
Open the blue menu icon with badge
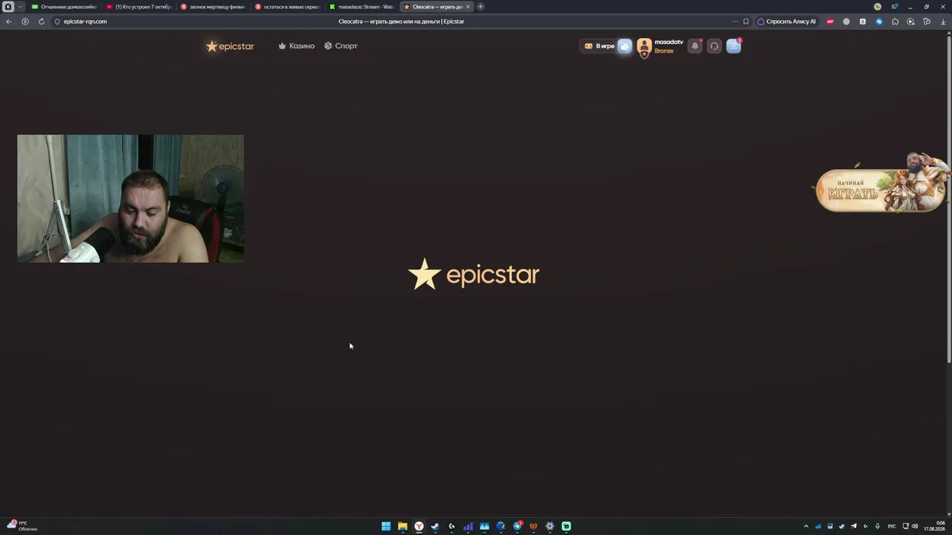click(733, 46)
